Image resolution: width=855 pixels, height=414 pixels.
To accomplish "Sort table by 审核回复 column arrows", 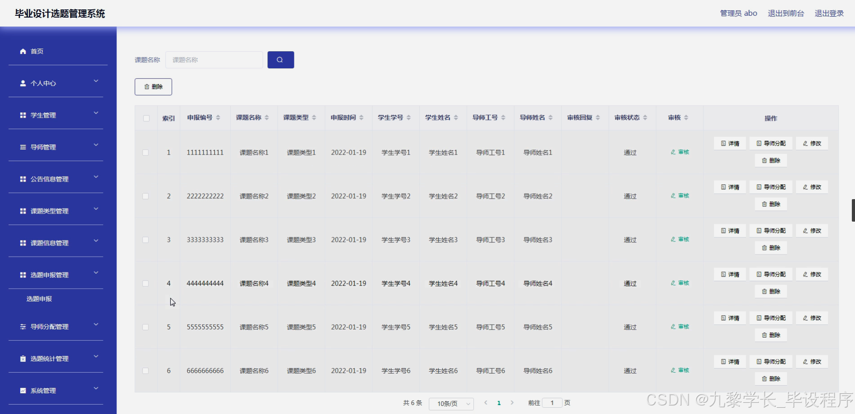I will click(598, 117).
